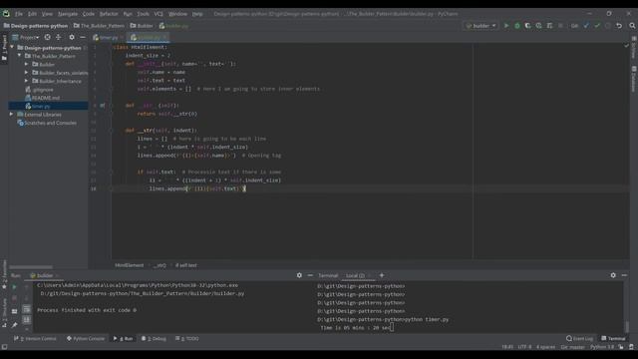The width and height of the screenshot is (638, 359).
Task: Open the Refactor menu
Action: pos(109,14)
